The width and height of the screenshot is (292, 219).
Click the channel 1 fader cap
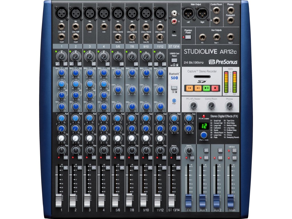coord(58,200)
